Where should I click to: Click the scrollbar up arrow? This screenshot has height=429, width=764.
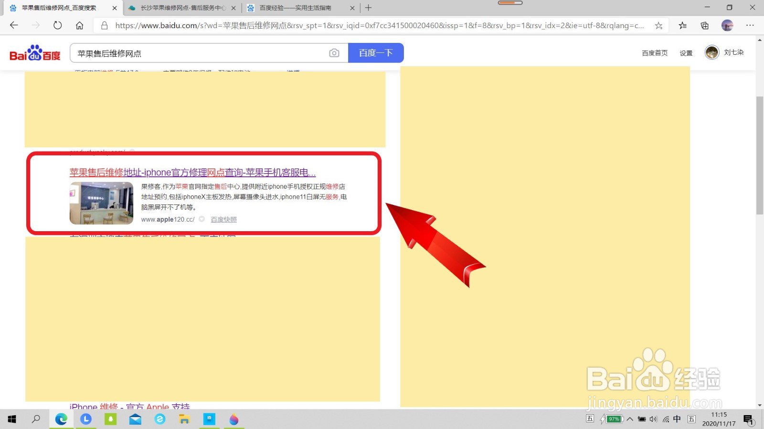tap(760, 40)
